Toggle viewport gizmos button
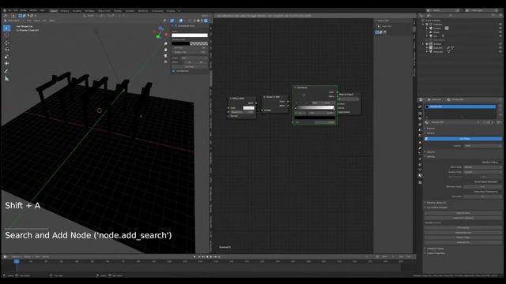This screenshot has height=284, width=506. coord(172,21)
